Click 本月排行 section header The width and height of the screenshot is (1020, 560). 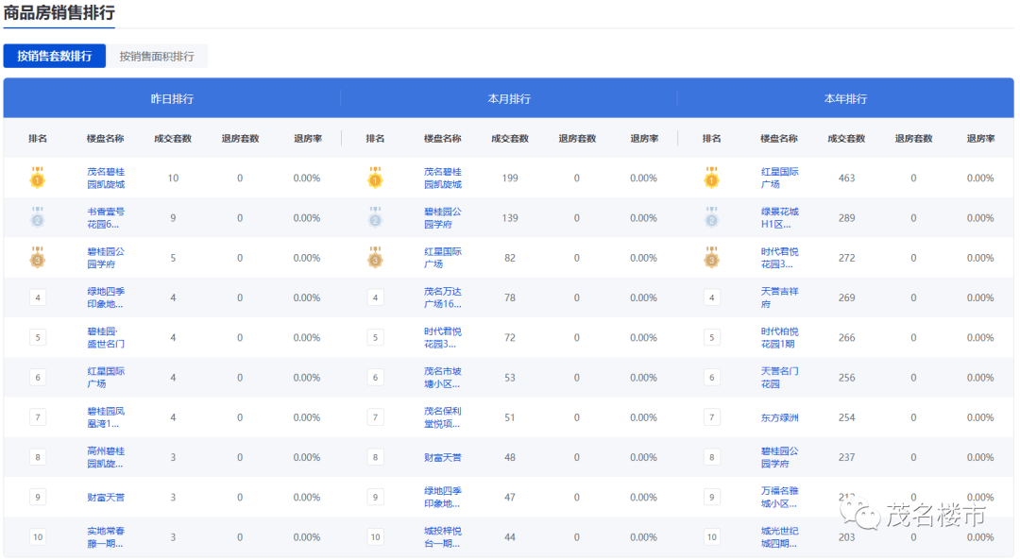point(509,99)
